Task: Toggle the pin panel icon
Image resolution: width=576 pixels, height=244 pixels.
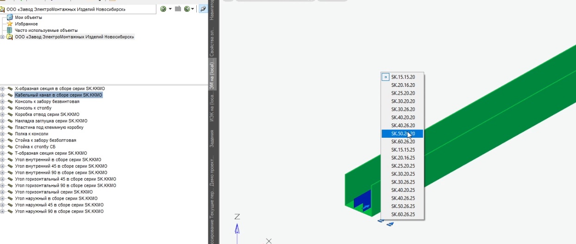Action: (202, 9)
